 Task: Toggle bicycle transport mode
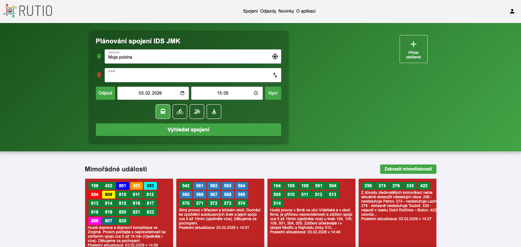pyautogui.click(x=180, y=112)
